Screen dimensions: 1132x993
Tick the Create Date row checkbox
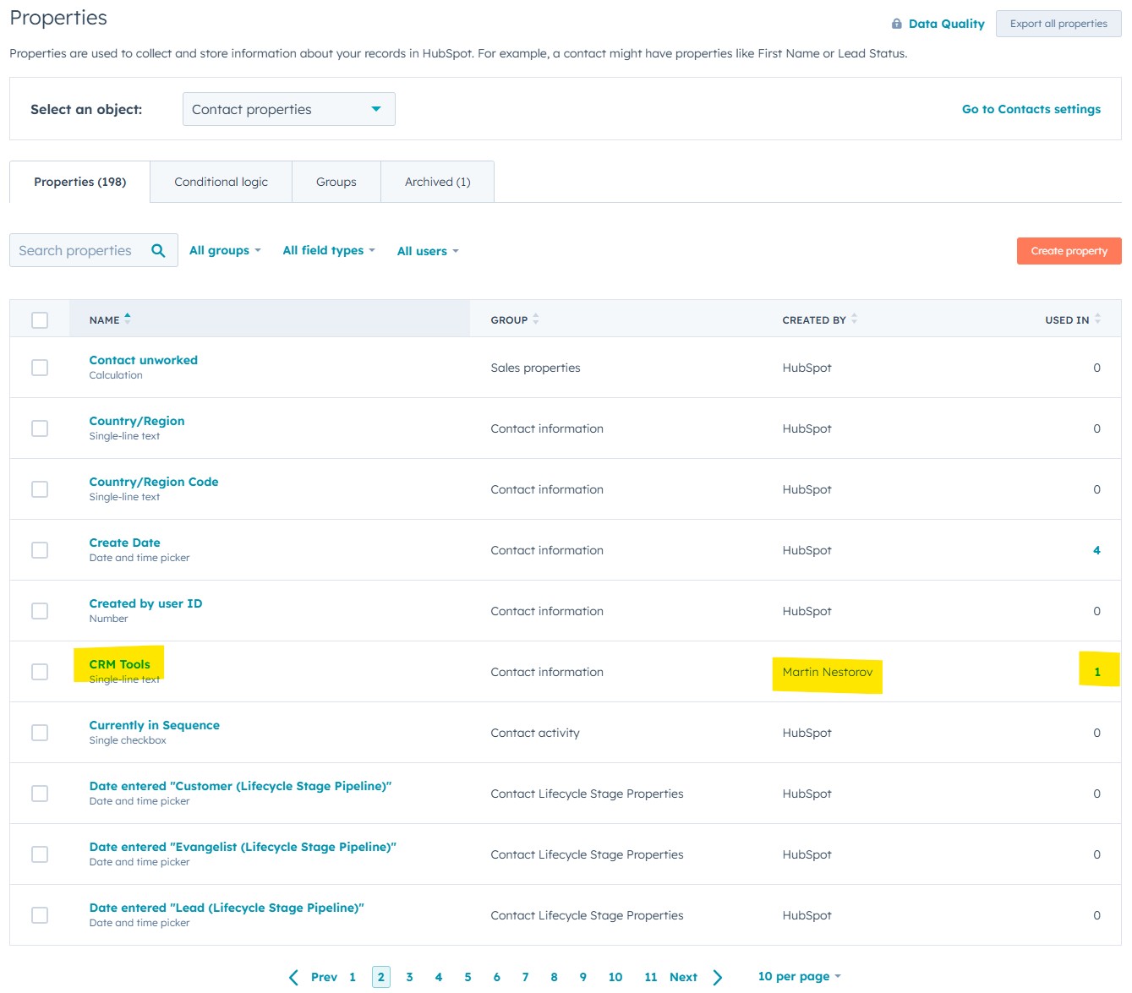[40, 550]
